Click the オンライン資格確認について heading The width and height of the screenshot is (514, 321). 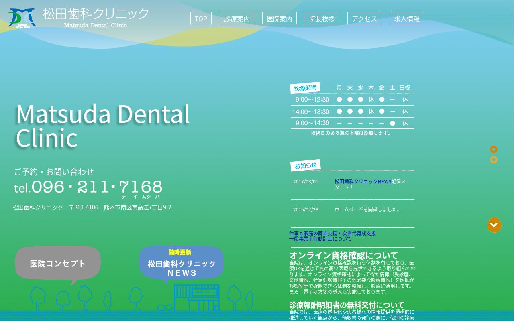(344, 255)
